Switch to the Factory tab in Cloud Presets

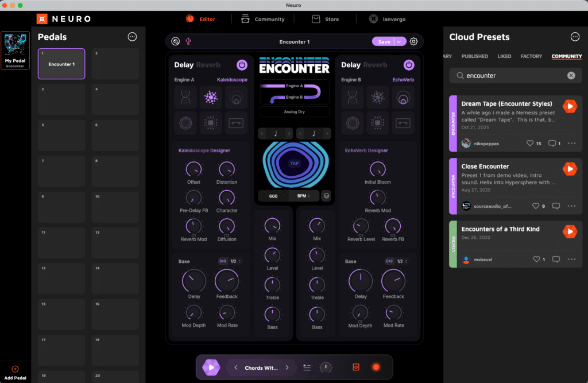point(531,56)
